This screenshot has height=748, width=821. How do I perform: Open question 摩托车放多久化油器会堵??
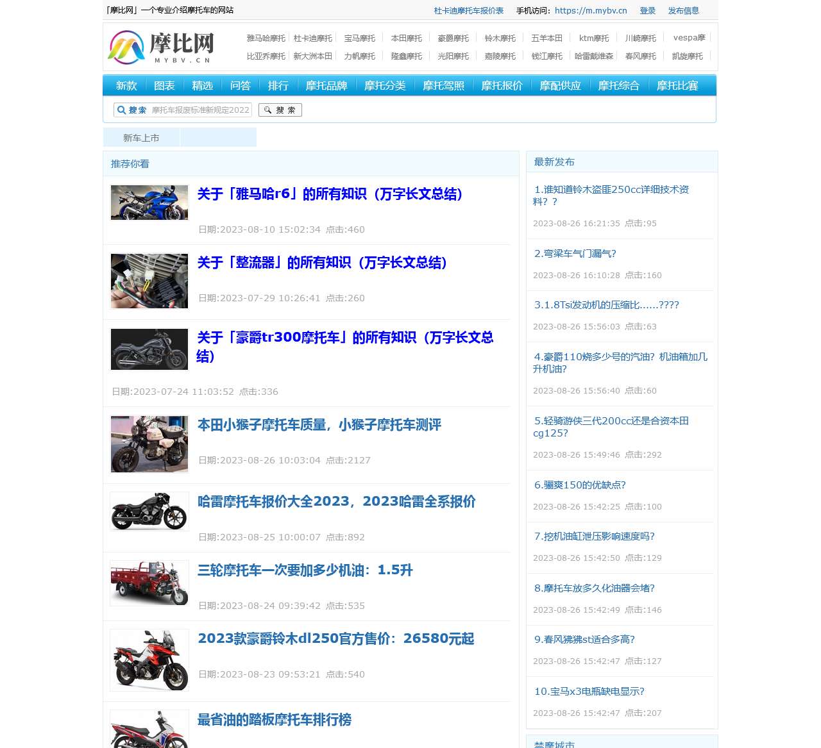(x=595, y=588)
